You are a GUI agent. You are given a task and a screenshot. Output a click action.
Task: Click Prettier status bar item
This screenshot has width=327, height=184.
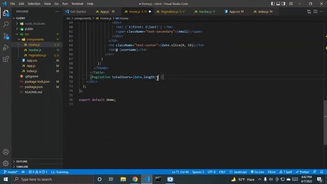point(302,172)
